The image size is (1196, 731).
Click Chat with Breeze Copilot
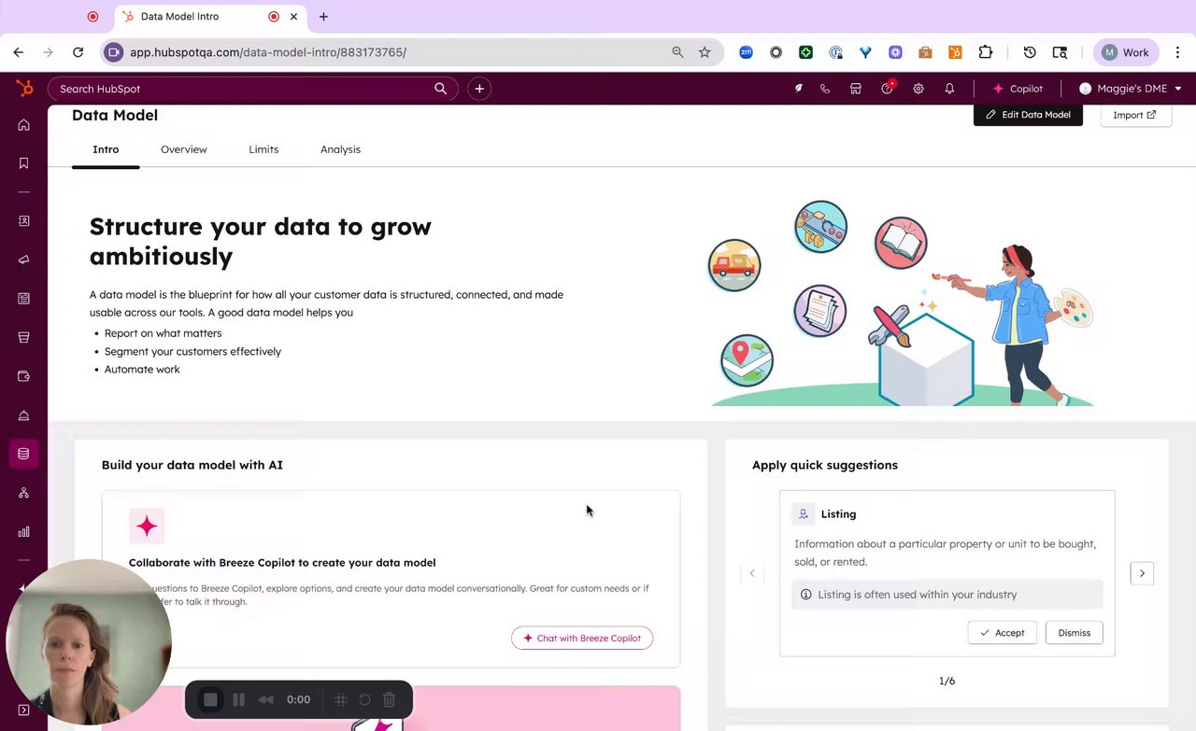pos(582,638)
